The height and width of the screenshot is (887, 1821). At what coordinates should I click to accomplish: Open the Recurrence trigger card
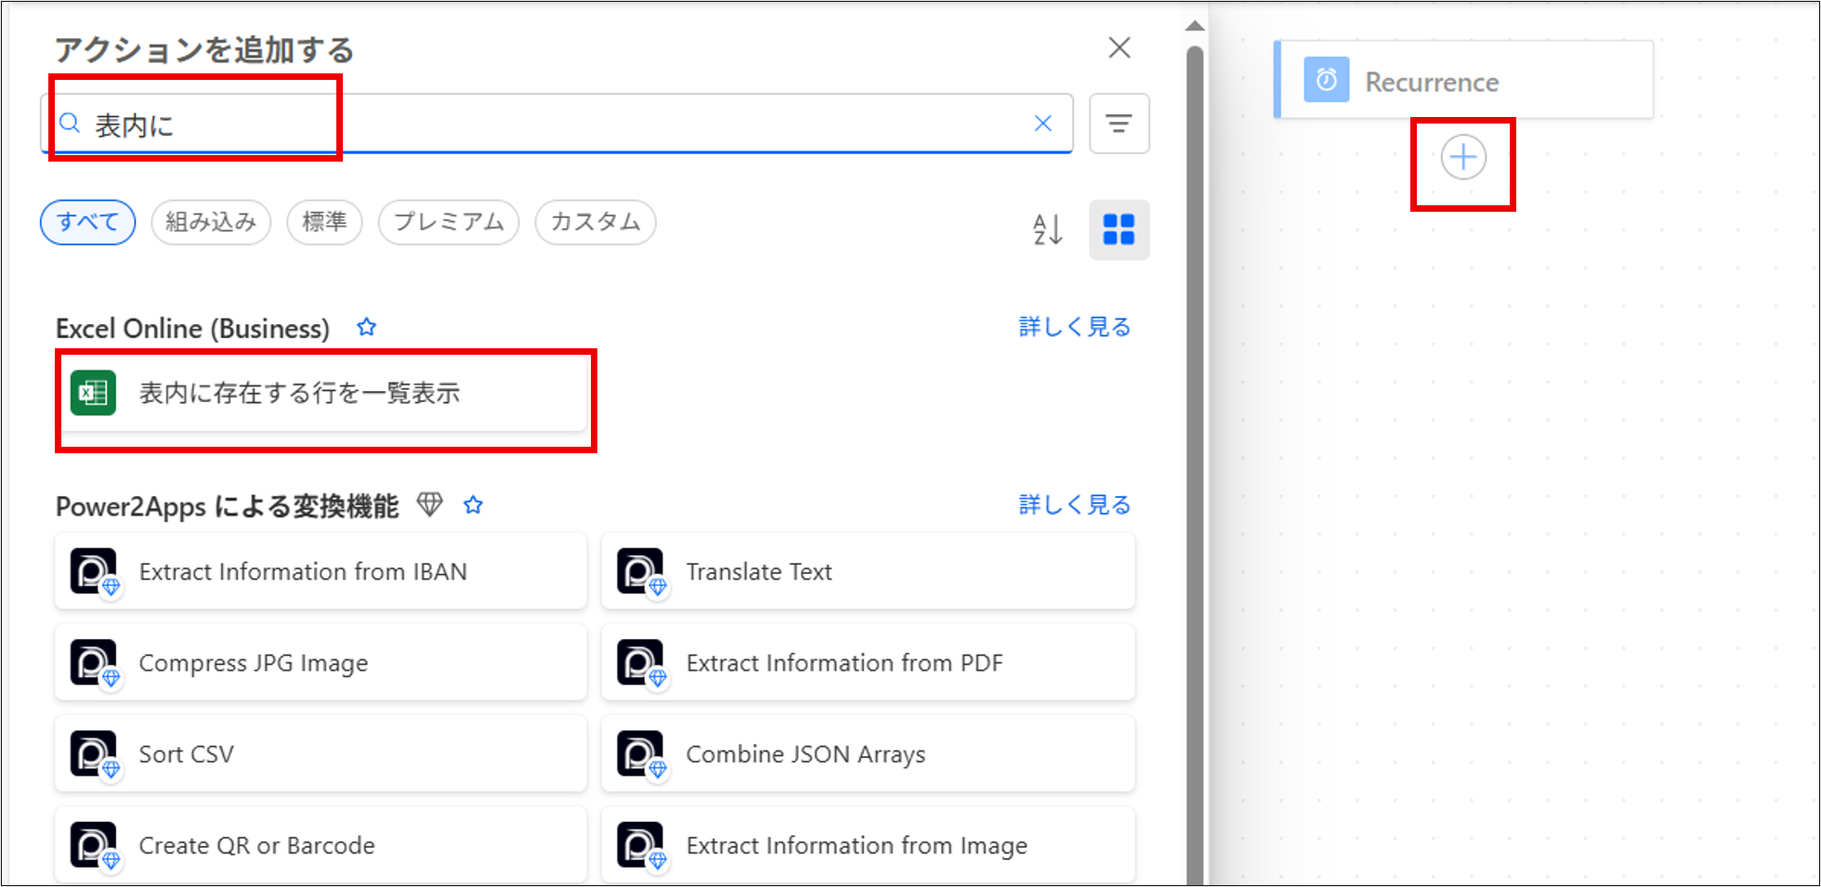tap(1464, 81)
